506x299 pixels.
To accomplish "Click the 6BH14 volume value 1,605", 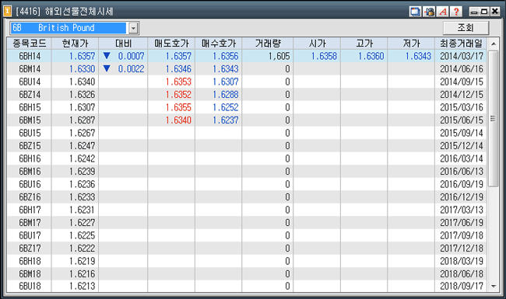I will click(x=279, y=57).
